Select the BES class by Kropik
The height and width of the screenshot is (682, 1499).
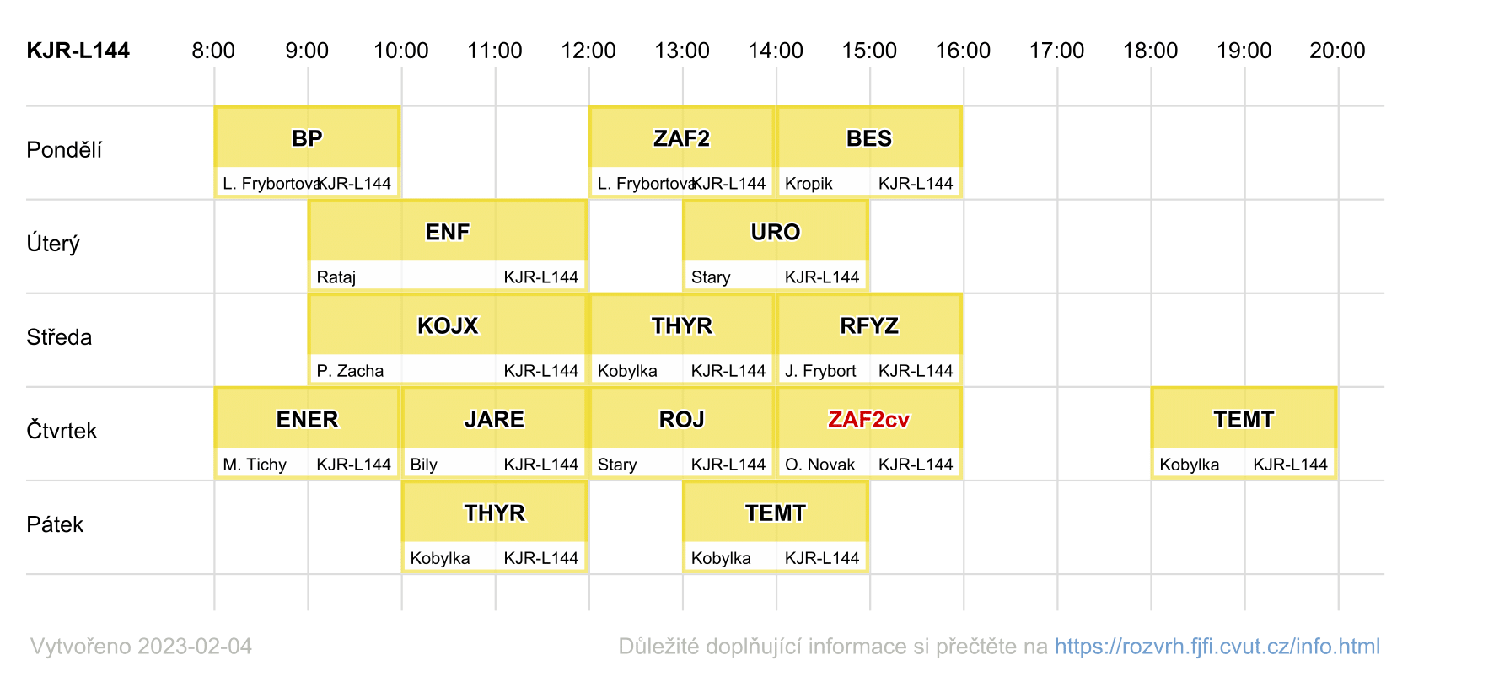click(869, 152)
